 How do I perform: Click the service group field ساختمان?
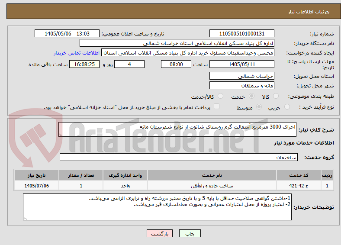tap(179, 157)
